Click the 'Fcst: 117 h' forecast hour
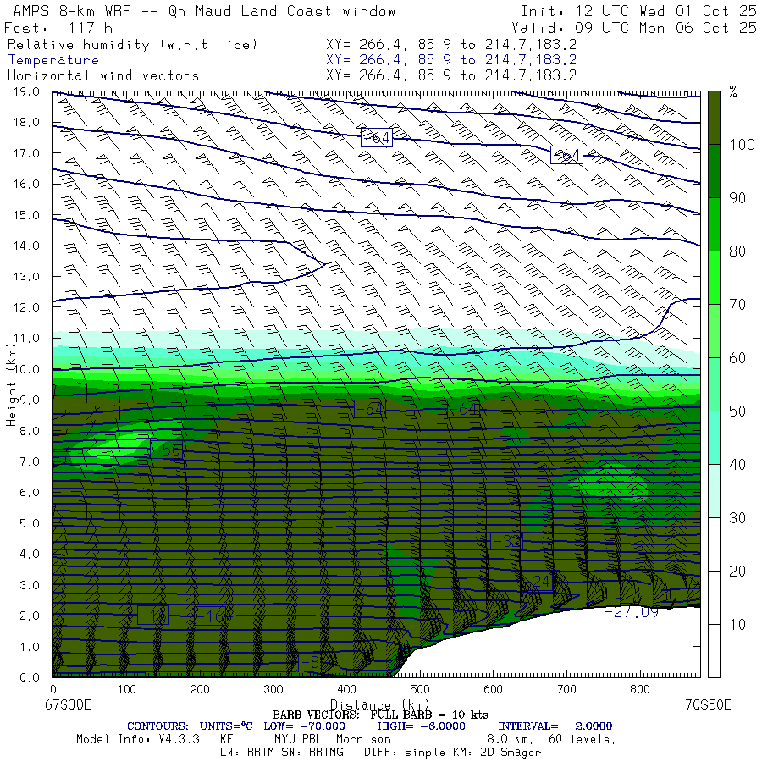Screen dimensions: 762x762 [x=58, y=28]
